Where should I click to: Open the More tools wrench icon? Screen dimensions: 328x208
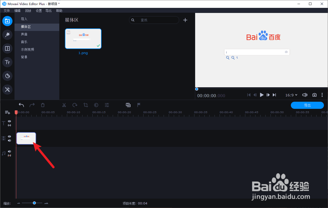7,90
